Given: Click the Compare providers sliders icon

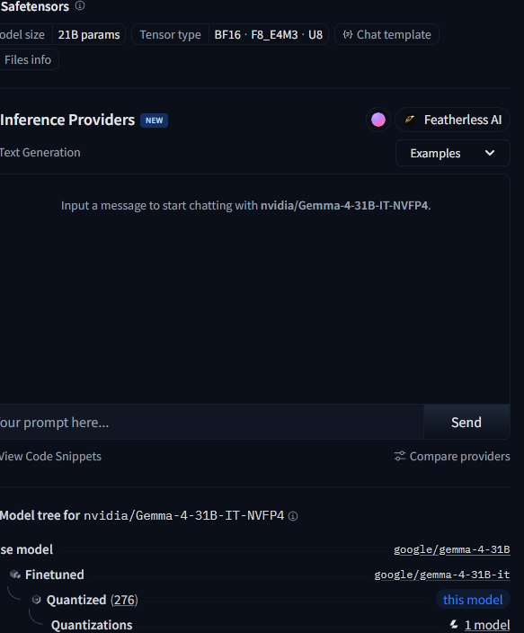Looking at the screenshot, I should click(x=400, y=456).
